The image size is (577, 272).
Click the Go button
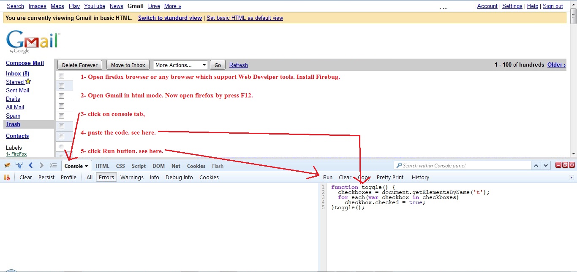click(x=218, y=65)
